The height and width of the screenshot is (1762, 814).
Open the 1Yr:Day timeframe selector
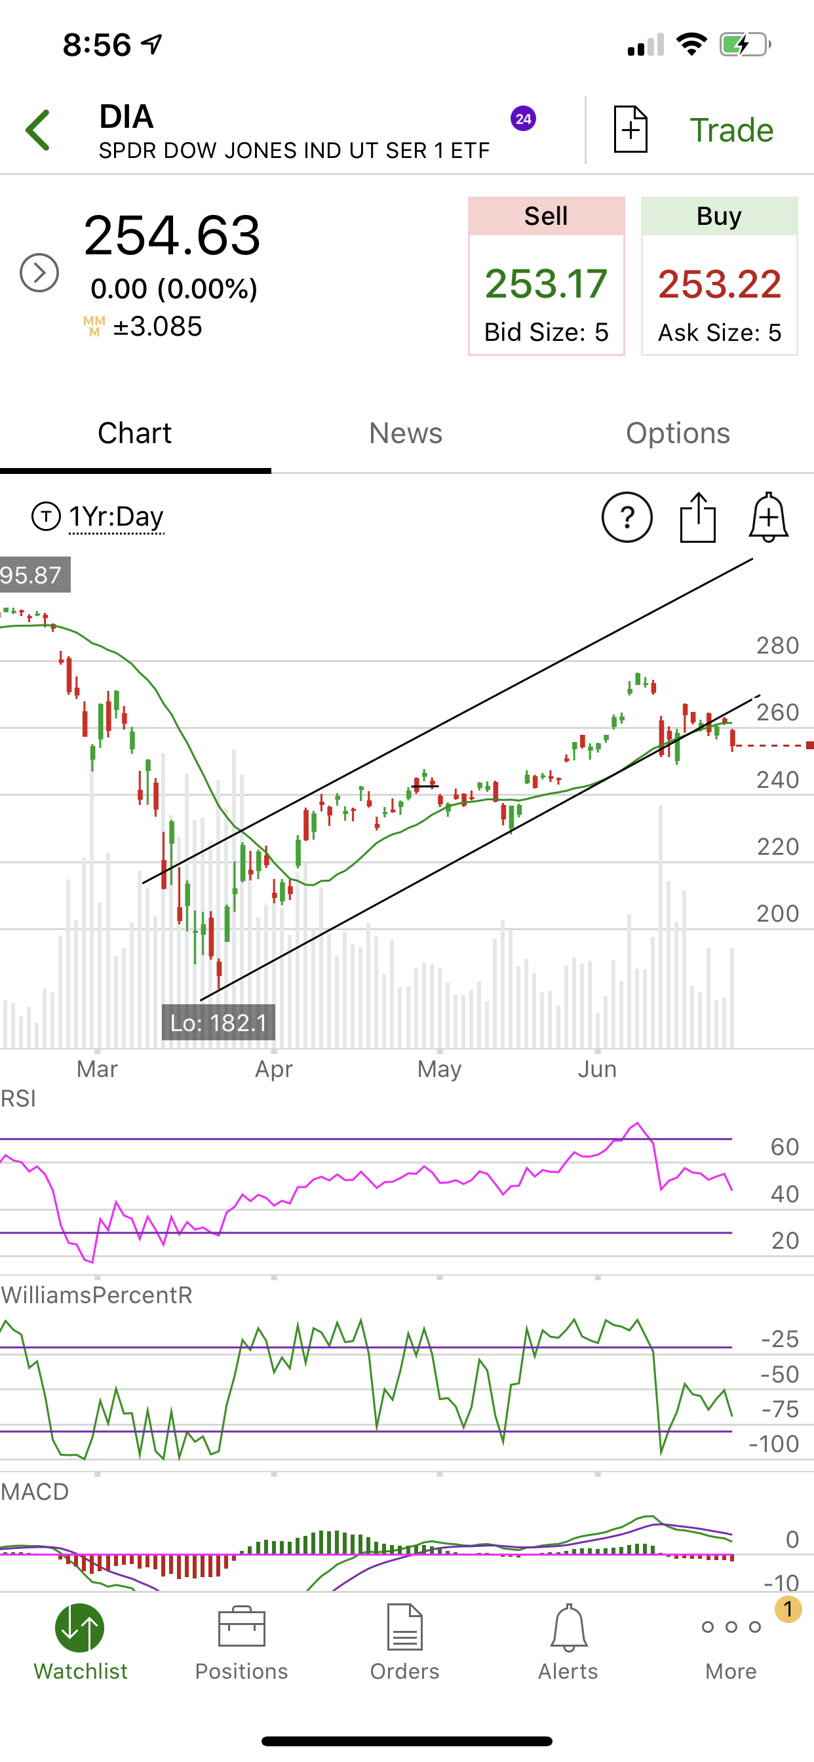tap(116, 517)
